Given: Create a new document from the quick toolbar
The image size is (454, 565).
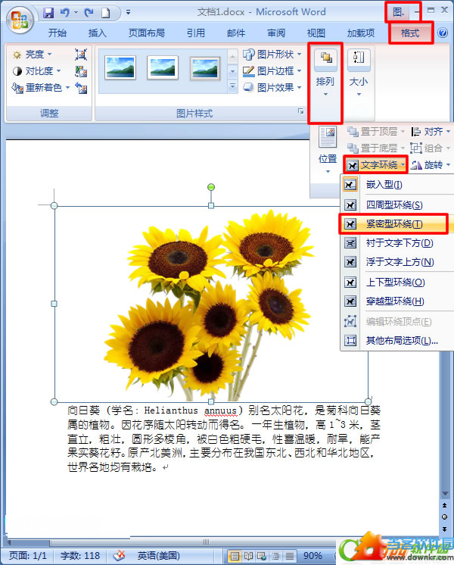Looking at the screenshot, I should coord(105,13).
